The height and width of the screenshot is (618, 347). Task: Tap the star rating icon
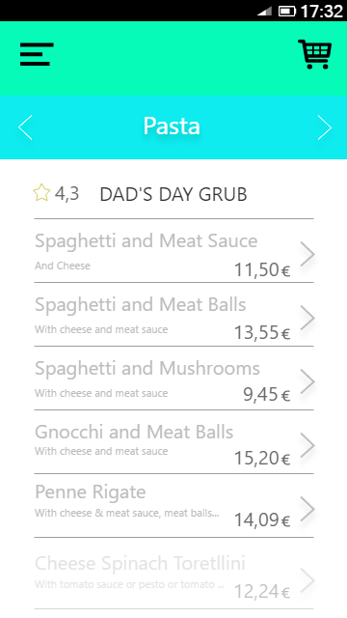pos(41,193)
